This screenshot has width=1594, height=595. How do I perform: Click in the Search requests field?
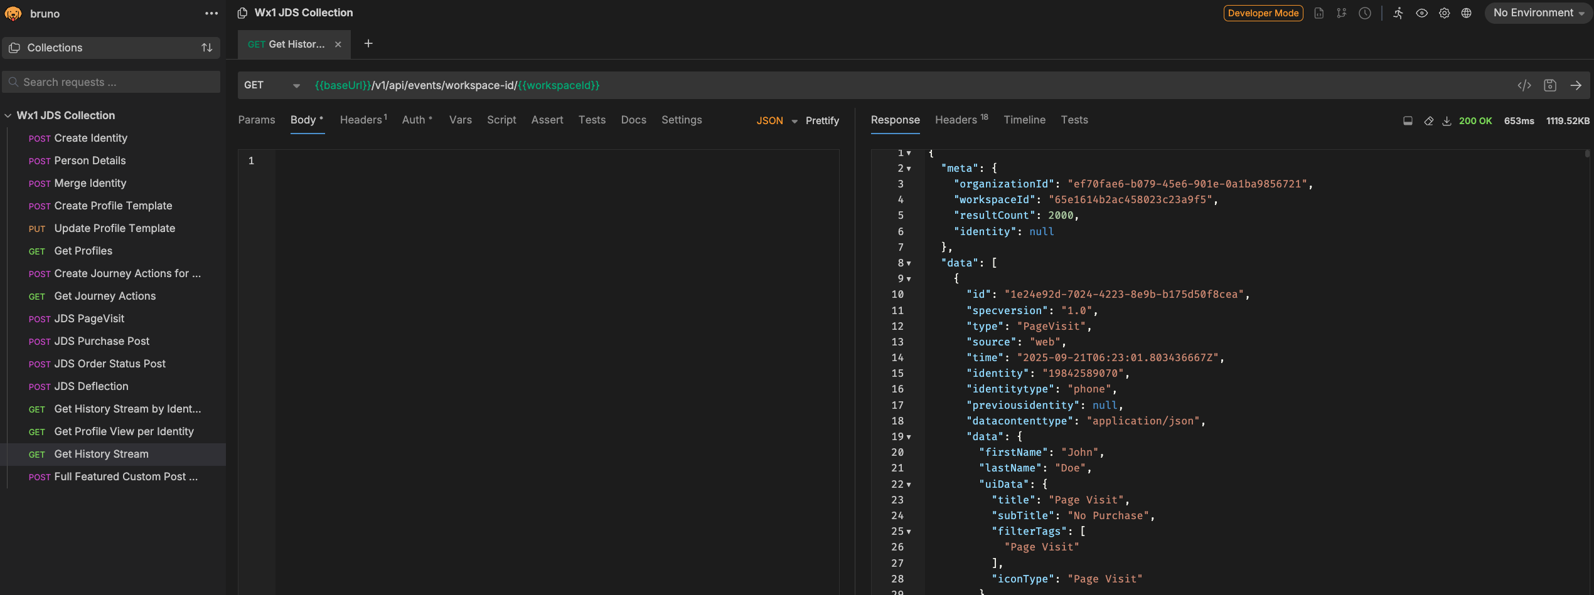click(111, 82)
